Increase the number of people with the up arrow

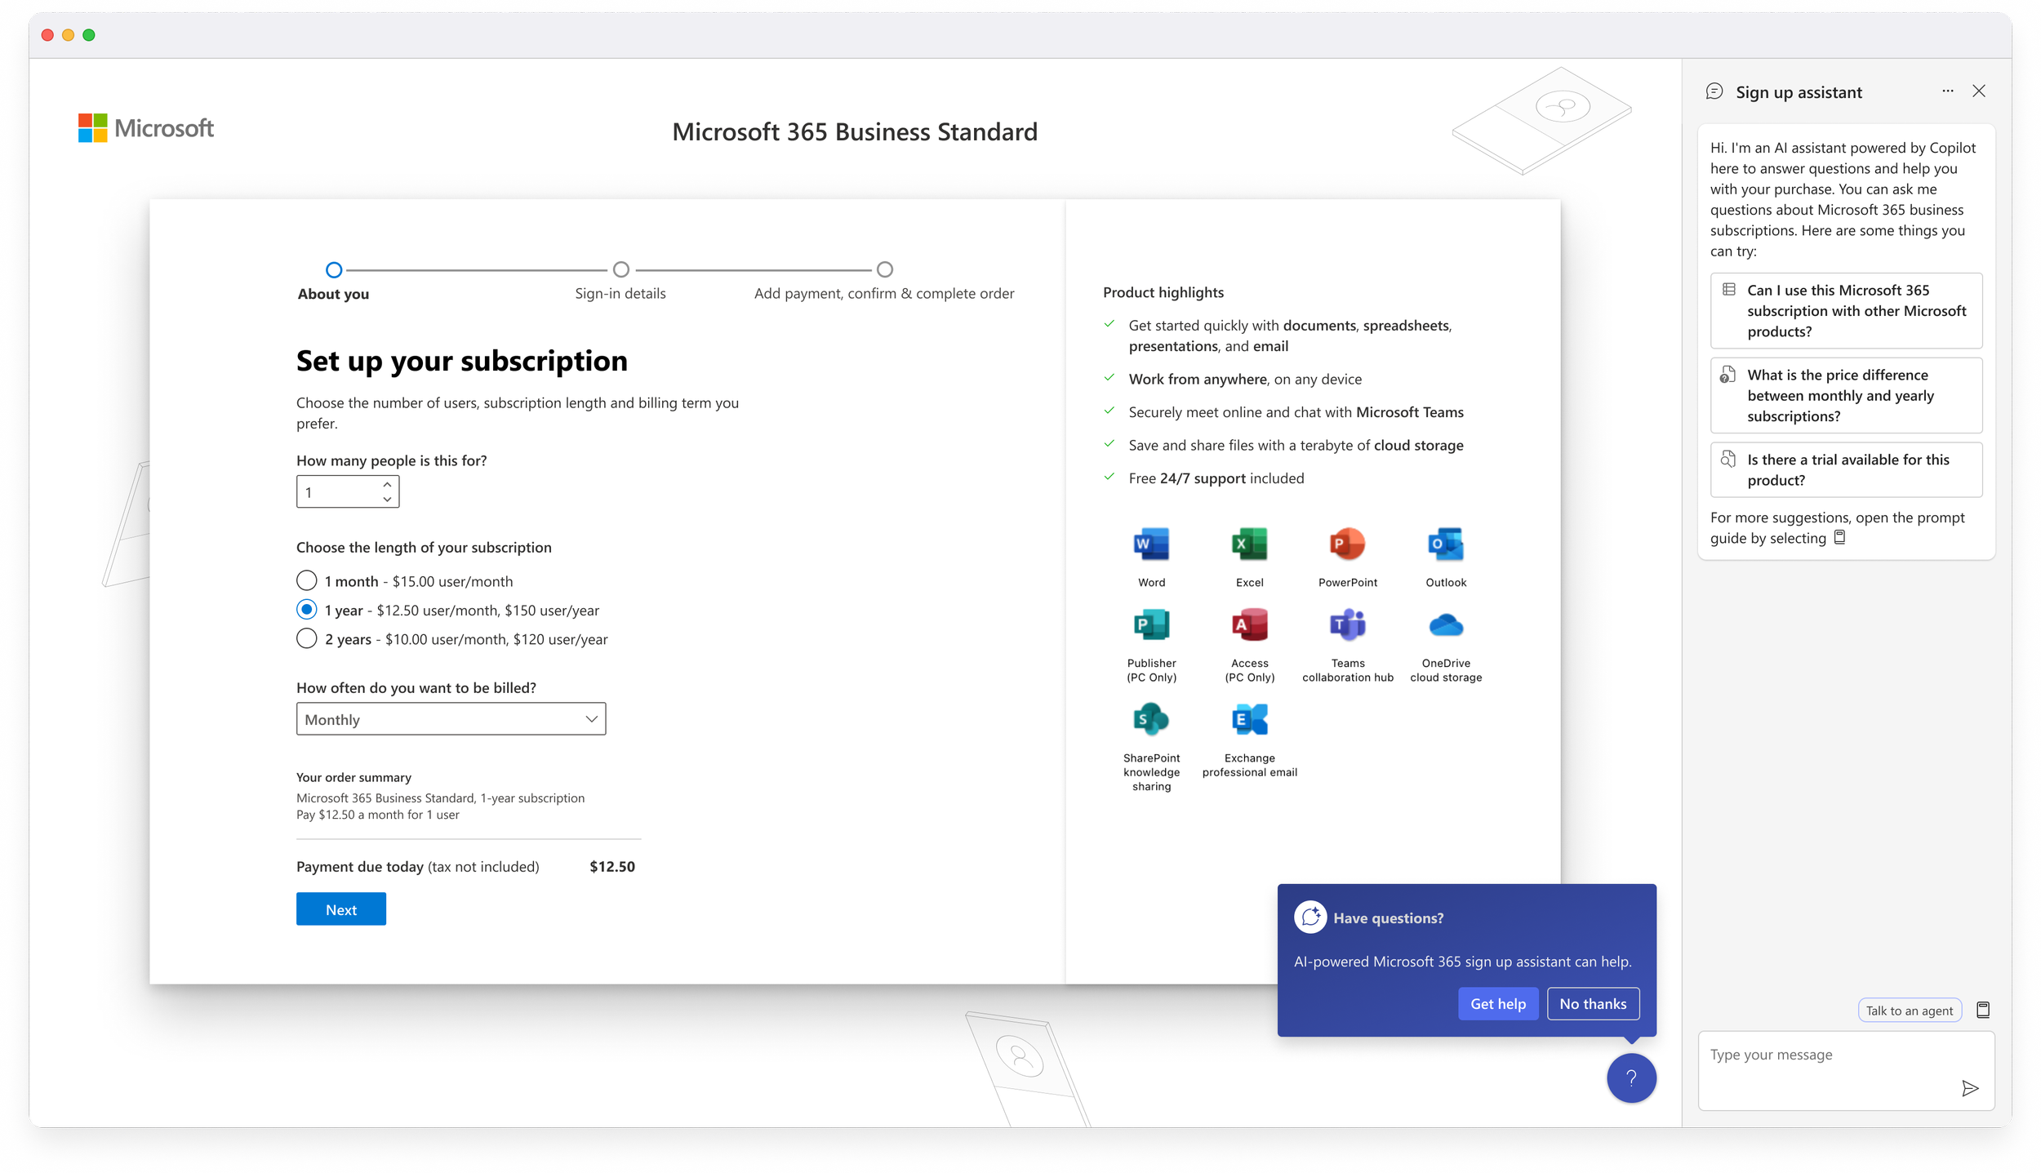tap(387, 485)
